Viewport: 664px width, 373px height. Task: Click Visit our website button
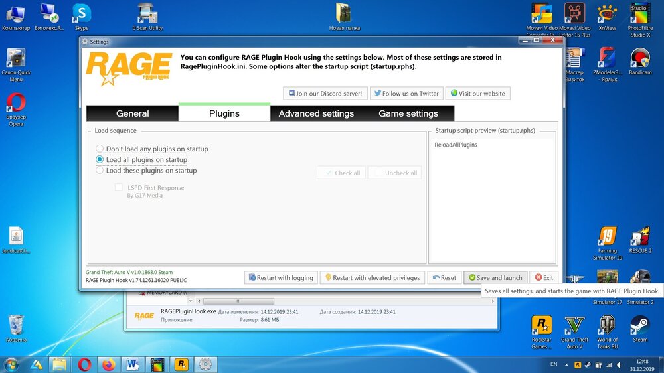click(x=477, y=93)
